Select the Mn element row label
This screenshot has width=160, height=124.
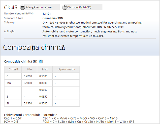[x=9, y=83]
